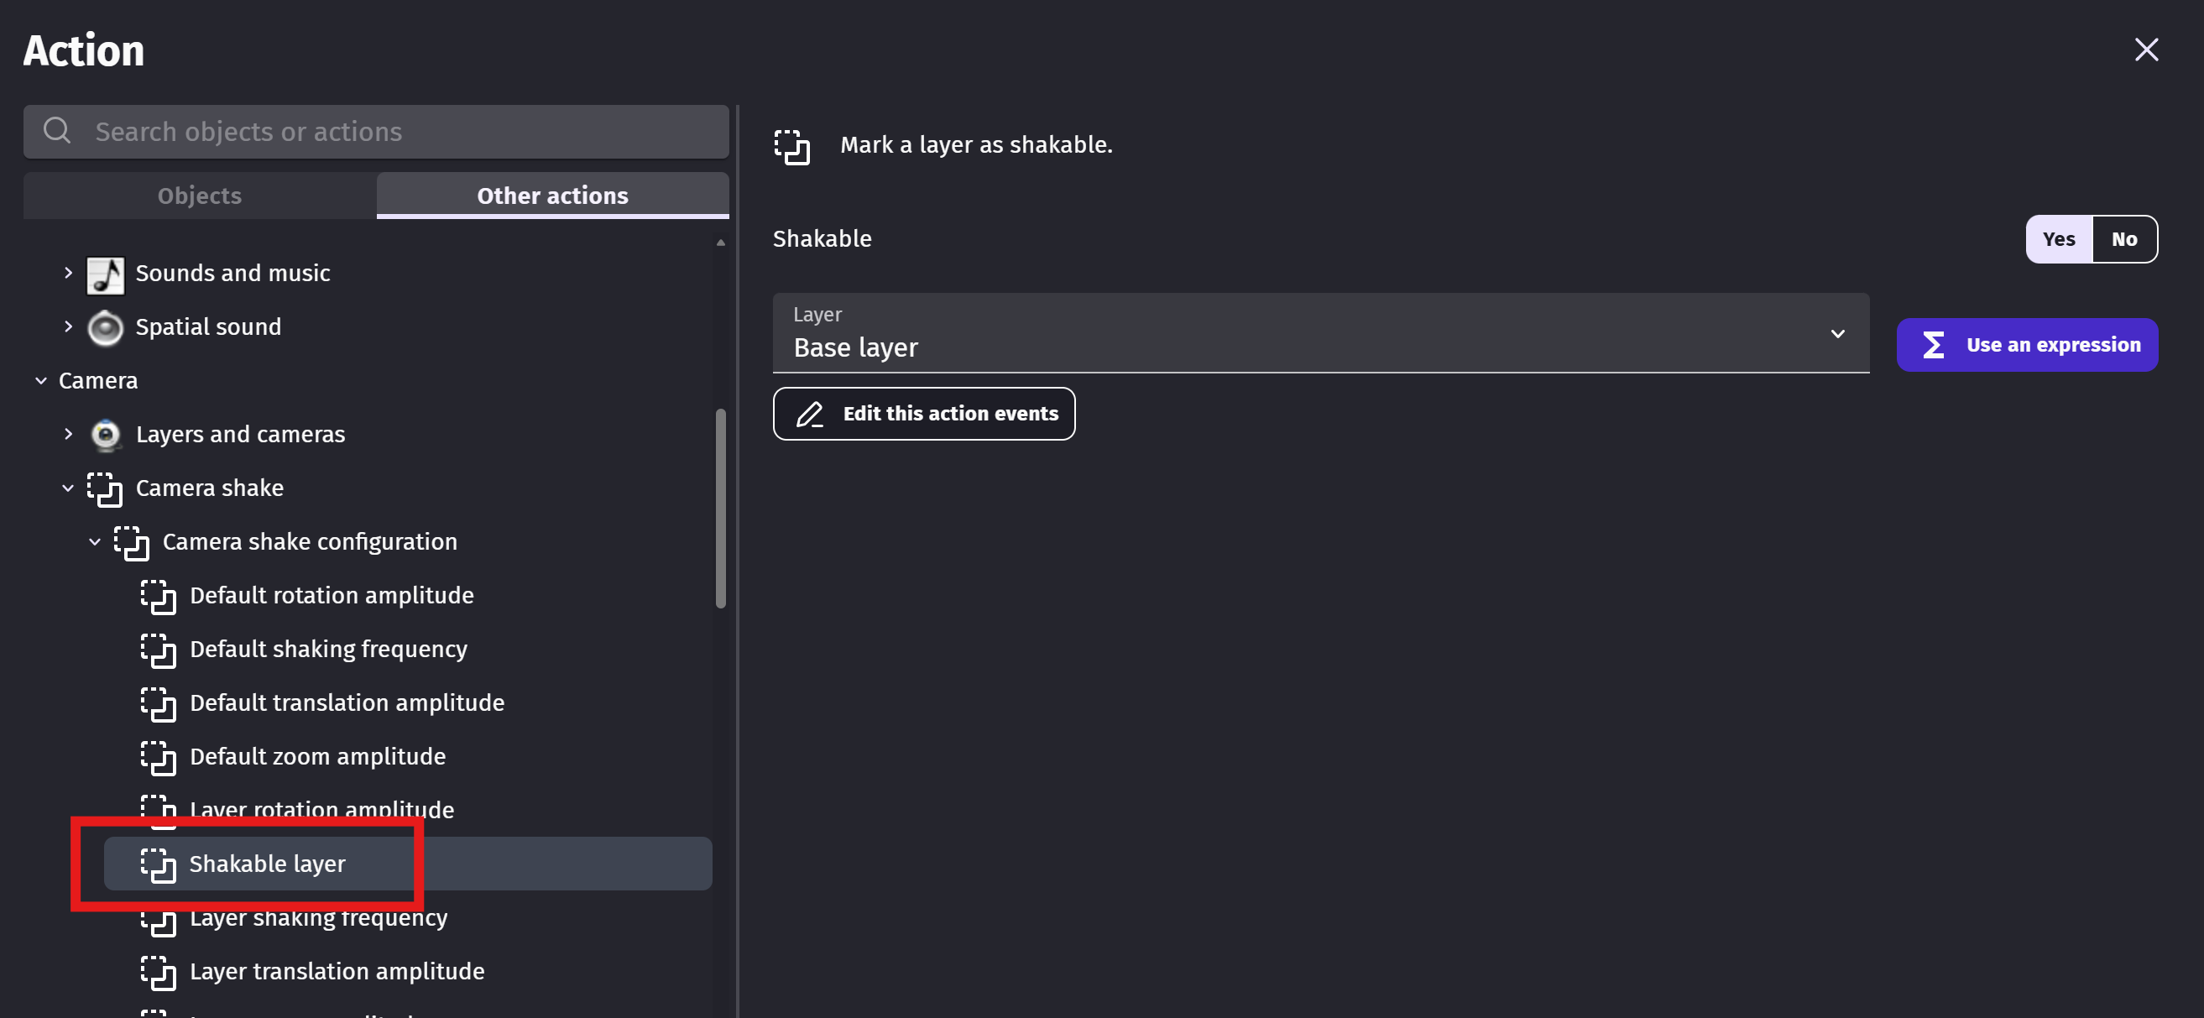Switch to the Objects tab
2204x1018 pixels.
click(200, 196)
